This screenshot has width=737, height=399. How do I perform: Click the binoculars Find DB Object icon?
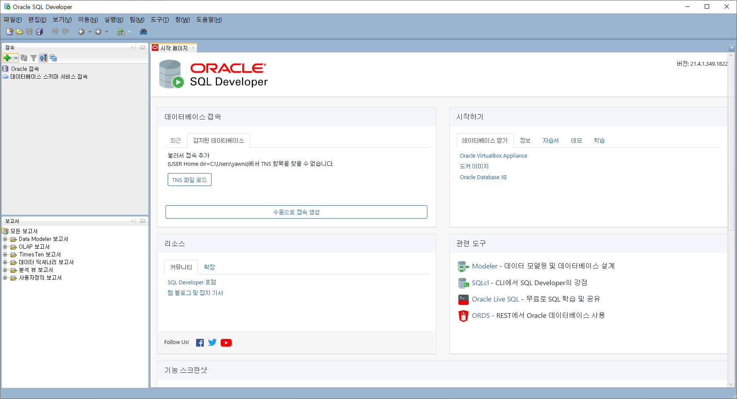tap(144, 31)
